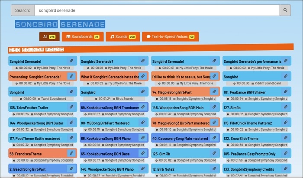Open the Soundboards 28 tab

tap(83, 36)
